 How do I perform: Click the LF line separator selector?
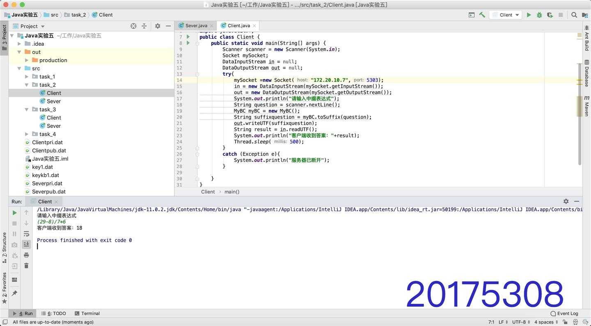click(x=503, y=322)
